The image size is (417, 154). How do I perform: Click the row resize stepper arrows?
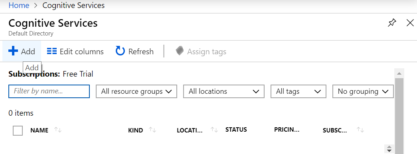(x=389, y=148)
